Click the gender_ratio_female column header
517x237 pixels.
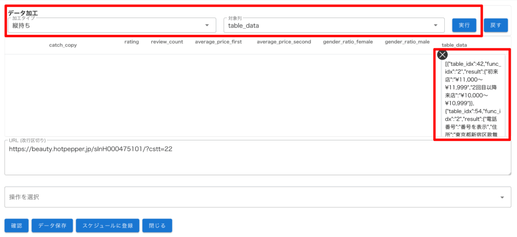point(348,42)
